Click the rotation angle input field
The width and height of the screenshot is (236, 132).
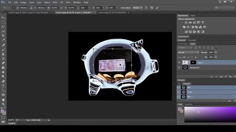(x=84, y=8)
